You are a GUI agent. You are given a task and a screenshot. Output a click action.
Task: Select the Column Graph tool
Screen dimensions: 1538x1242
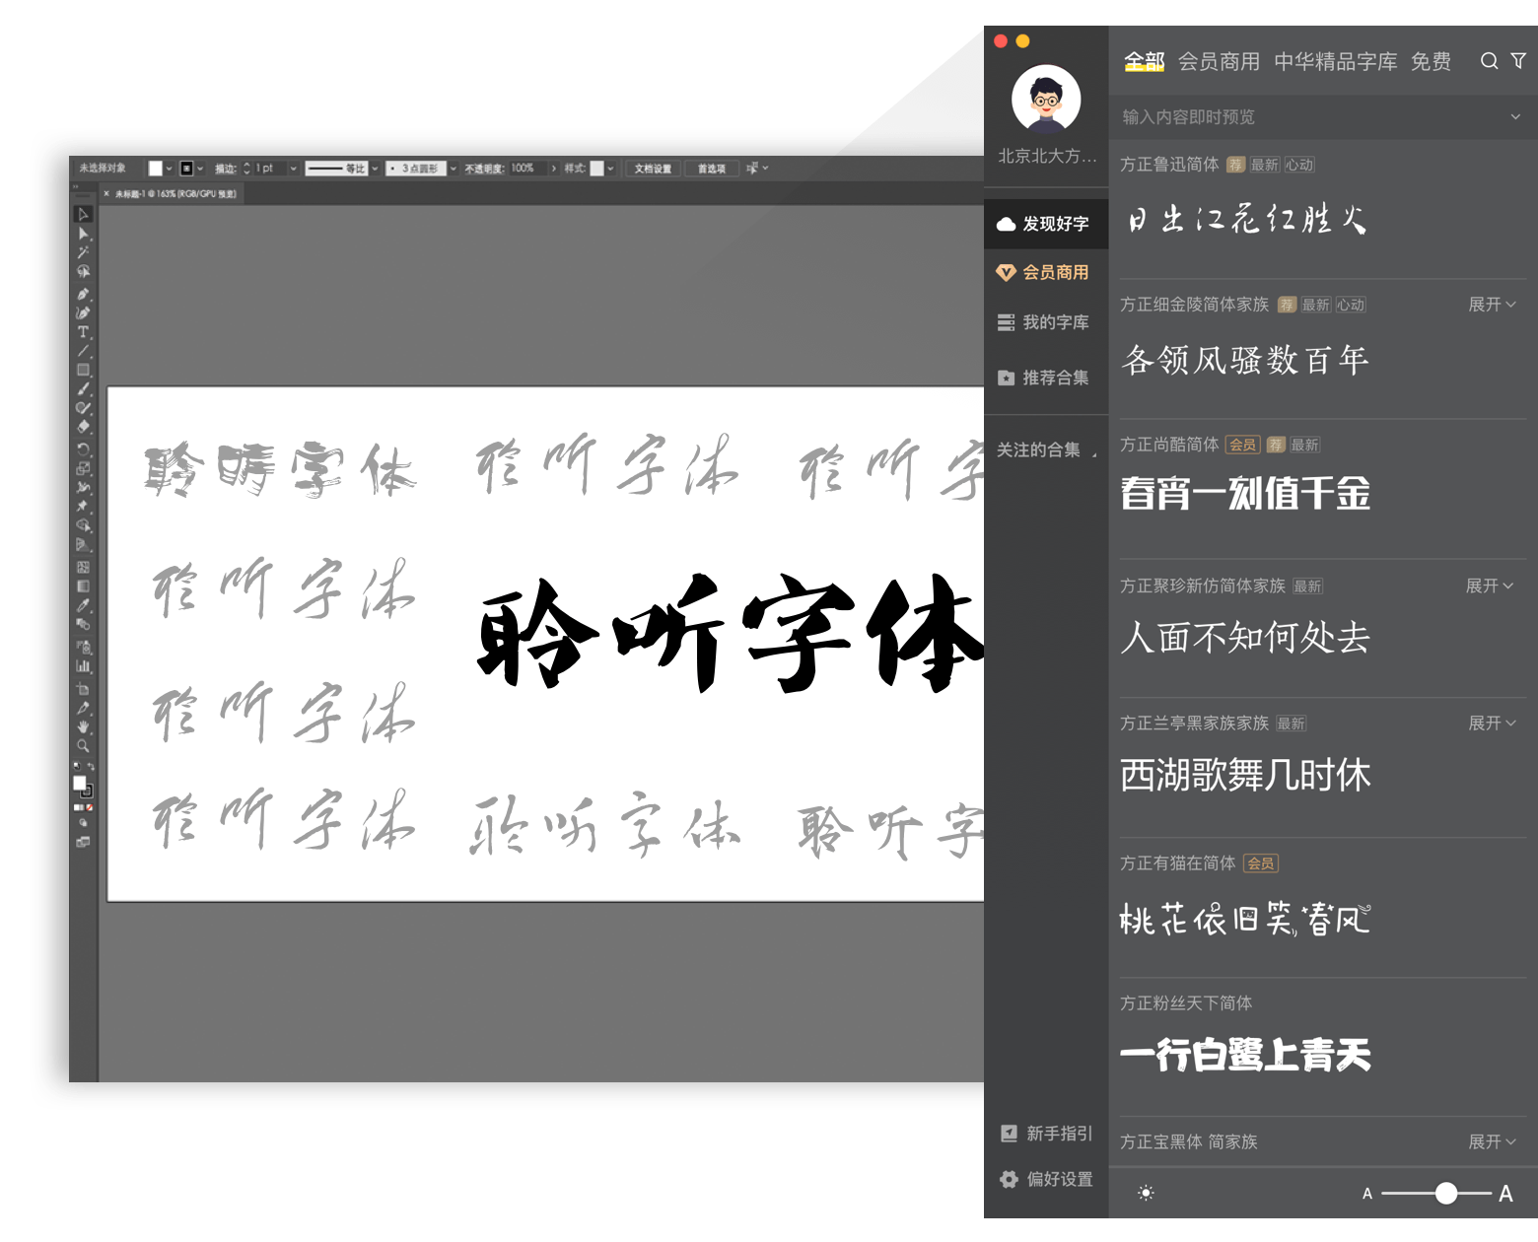click(84, 666)
